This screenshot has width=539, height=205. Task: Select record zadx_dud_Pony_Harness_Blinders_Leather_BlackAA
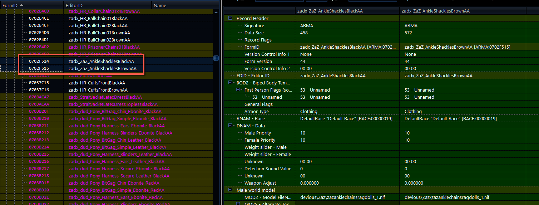pos(120,154)
